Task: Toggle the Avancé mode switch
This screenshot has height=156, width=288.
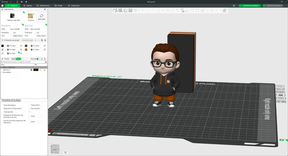Action: click(38, 59)
